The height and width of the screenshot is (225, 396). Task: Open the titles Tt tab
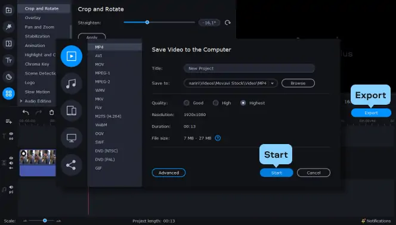coord(8,60)
